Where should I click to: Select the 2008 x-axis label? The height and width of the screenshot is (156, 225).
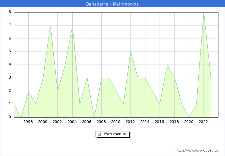tap(101, 122)
